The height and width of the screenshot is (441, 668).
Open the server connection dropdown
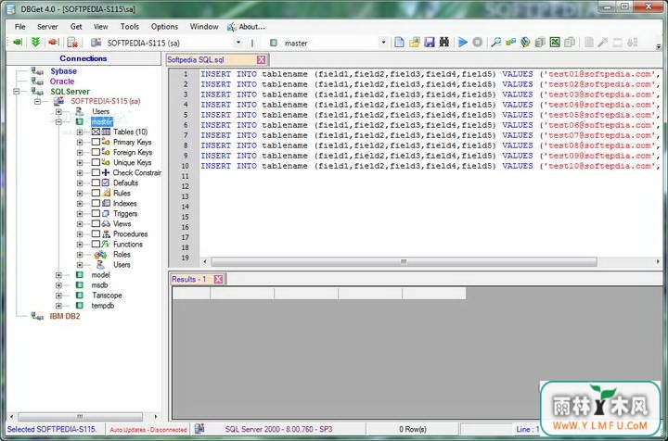pos(238,43)
